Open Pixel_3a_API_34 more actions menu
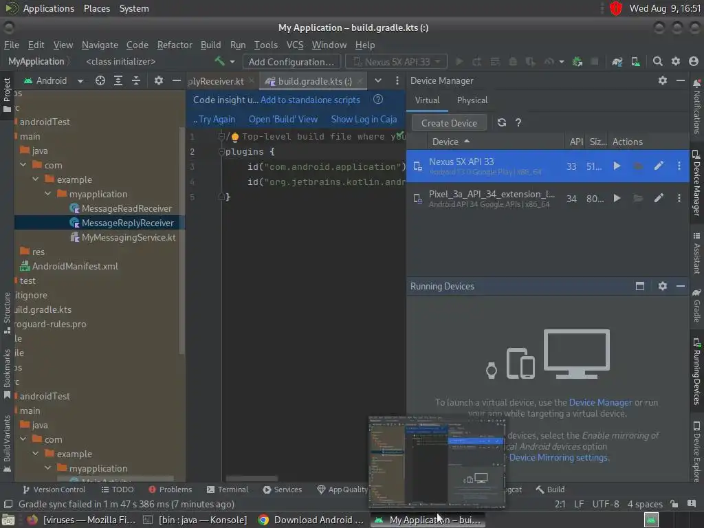 (679, 198)
